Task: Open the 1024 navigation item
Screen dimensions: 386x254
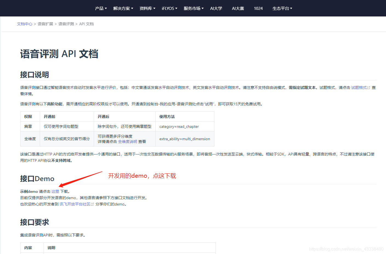Action: point(258,8)
